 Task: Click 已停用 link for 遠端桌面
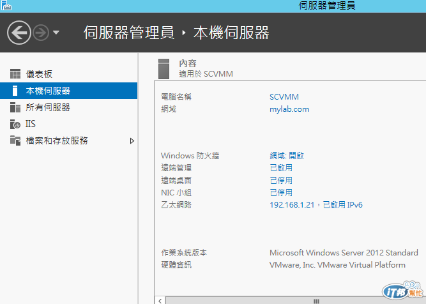281,180
